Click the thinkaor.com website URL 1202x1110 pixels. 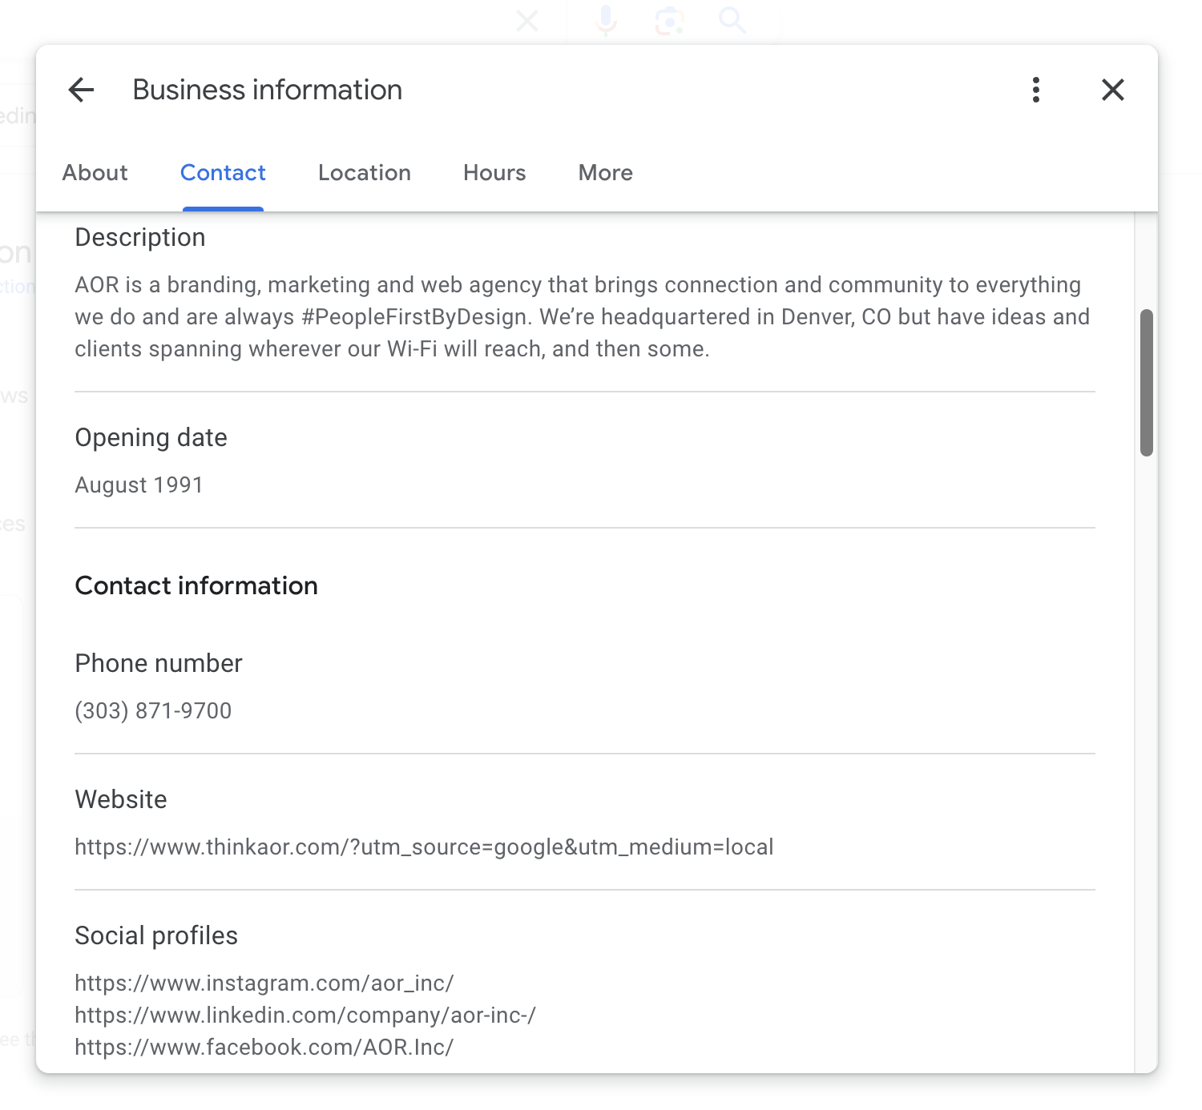pos(424,847)
